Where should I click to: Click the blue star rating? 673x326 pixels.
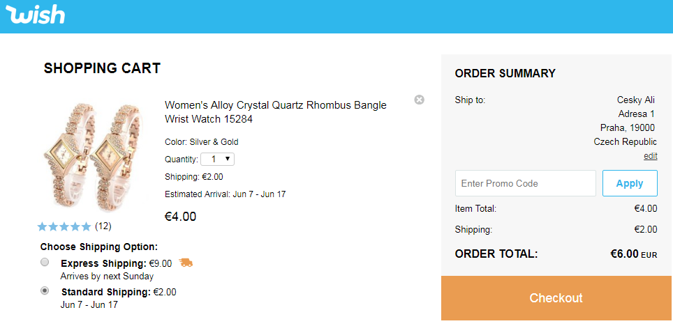click(x=64, y=226)
